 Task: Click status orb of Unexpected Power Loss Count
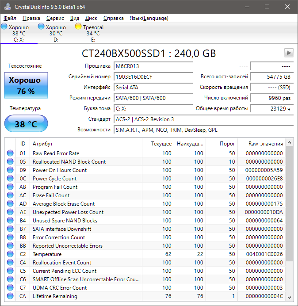click(10, 212)
